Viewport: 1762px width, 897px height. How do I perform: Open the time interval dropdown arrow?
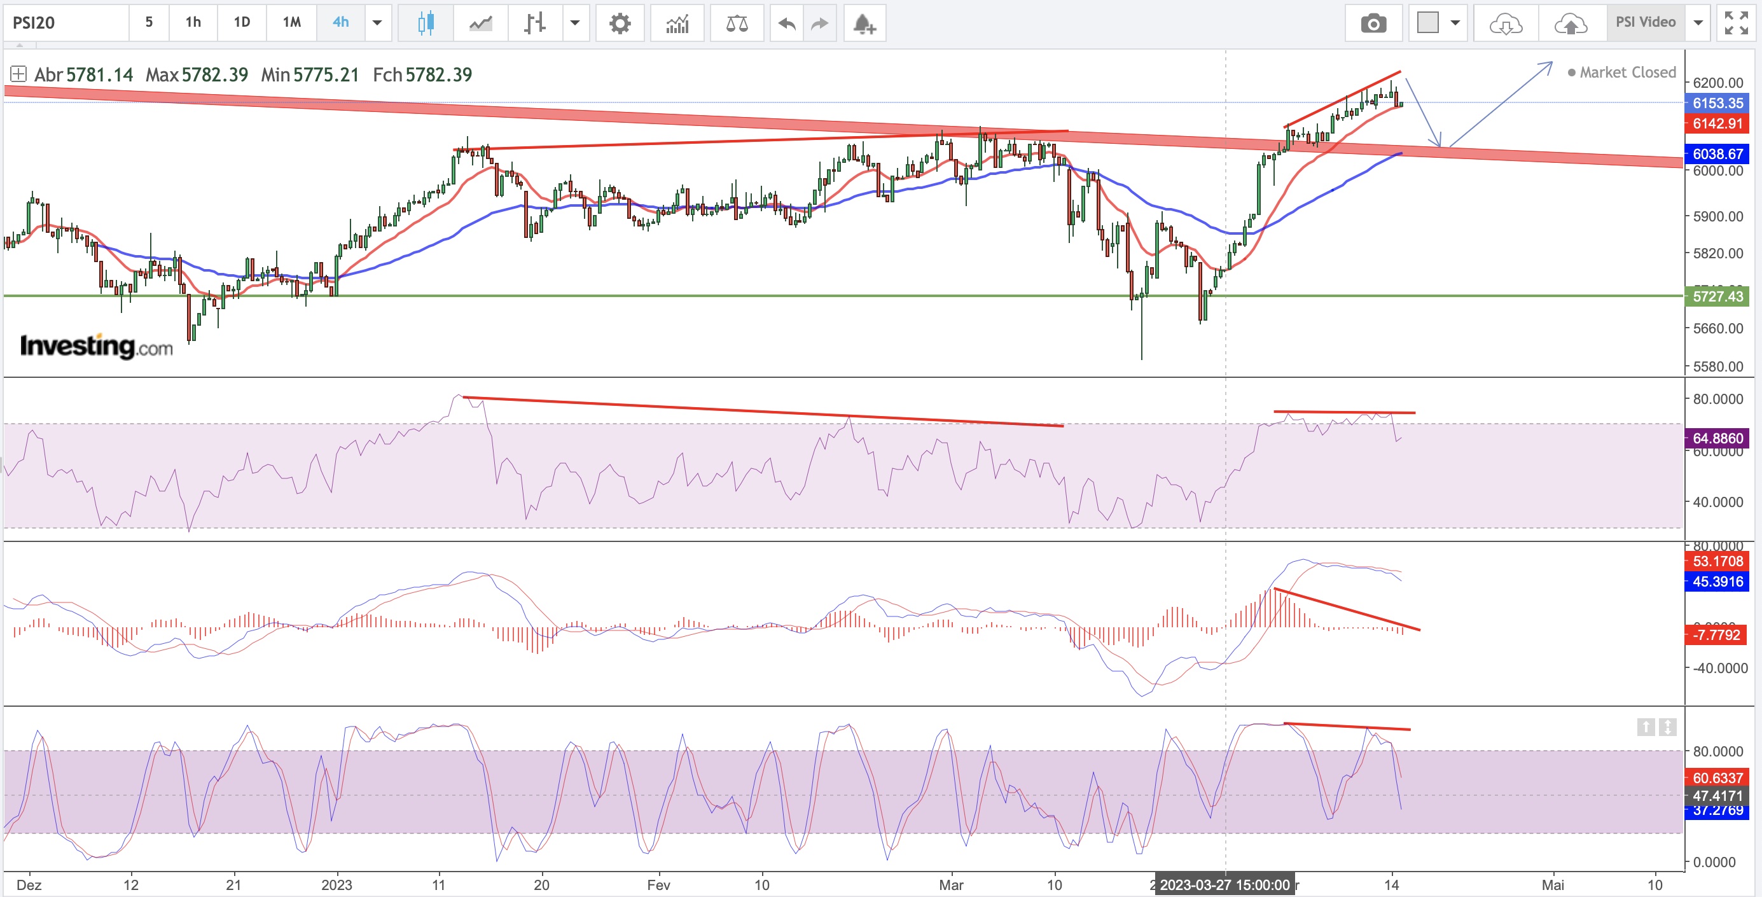[377, 24]
